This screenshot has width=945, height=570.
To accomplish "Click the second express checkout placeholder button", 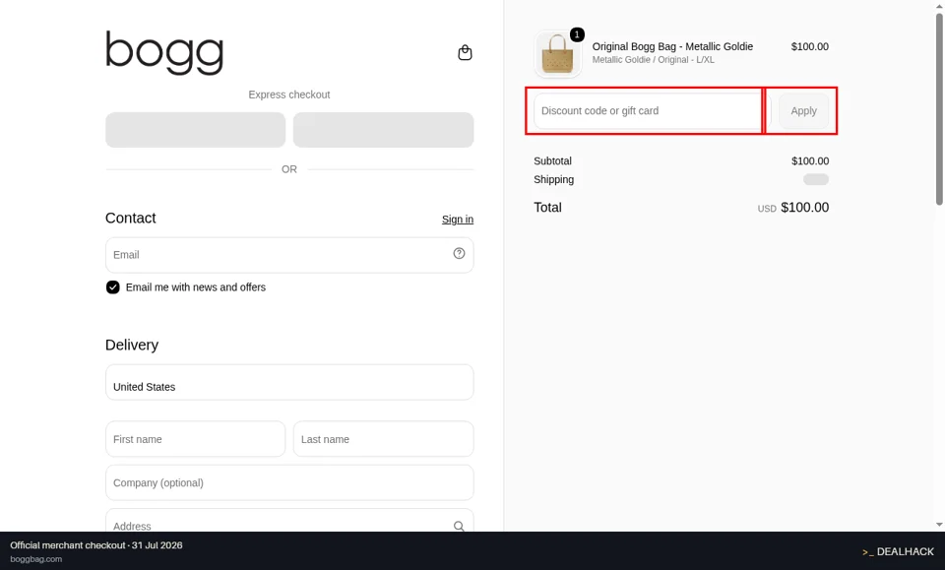I will [x=383, y=130].
